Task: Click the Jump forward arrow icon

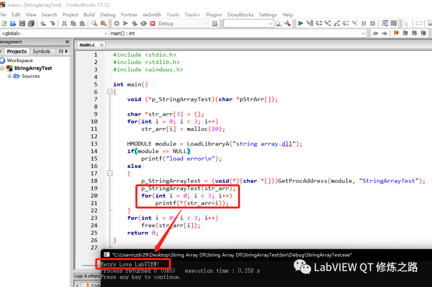Action: pyautogui.click(x=384, y=33)
